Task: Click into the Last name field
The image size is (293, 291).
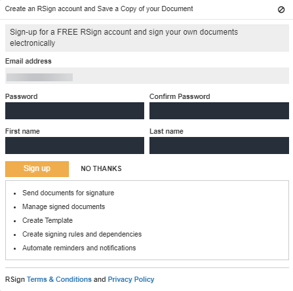Action: (219, 145)
